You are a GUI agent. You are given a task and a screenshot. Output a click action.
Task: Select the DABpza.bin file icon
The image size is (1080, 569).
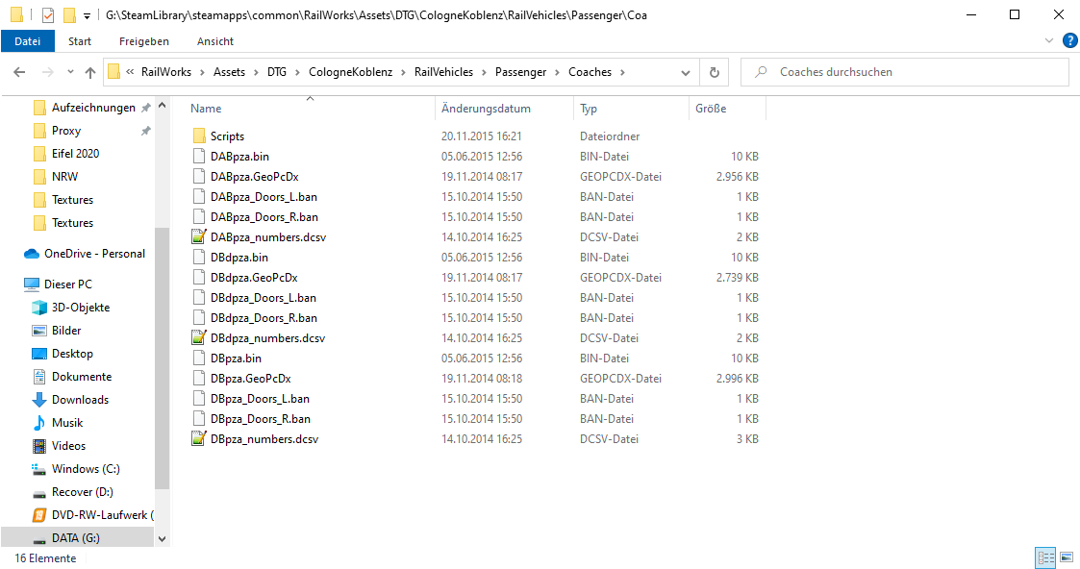199,156
